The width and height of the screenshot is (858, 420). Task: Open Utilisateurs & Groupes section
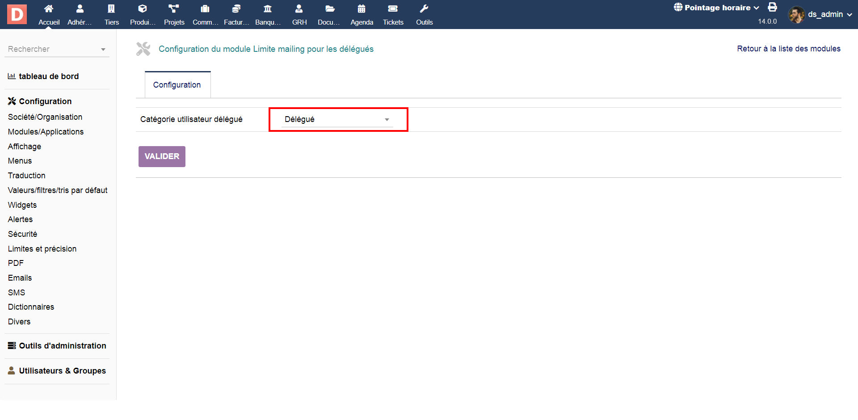[x=62, y=371]
